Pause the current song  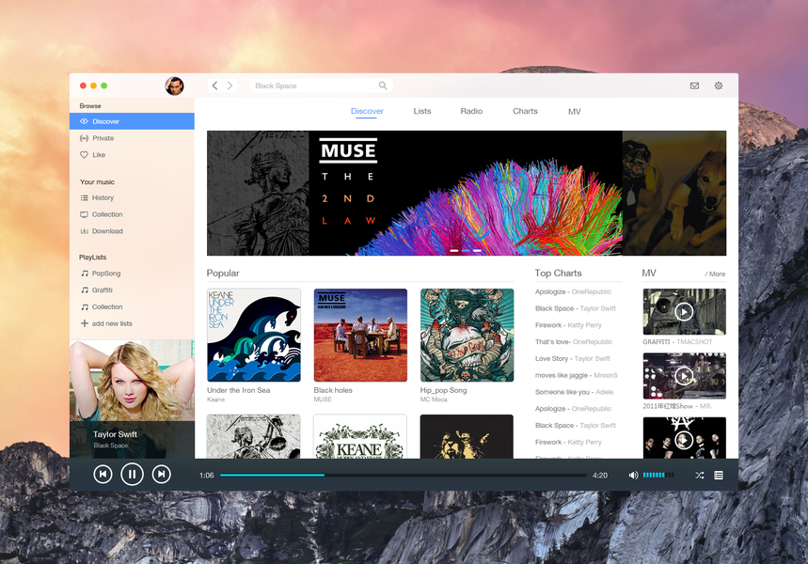pos(132,475)
